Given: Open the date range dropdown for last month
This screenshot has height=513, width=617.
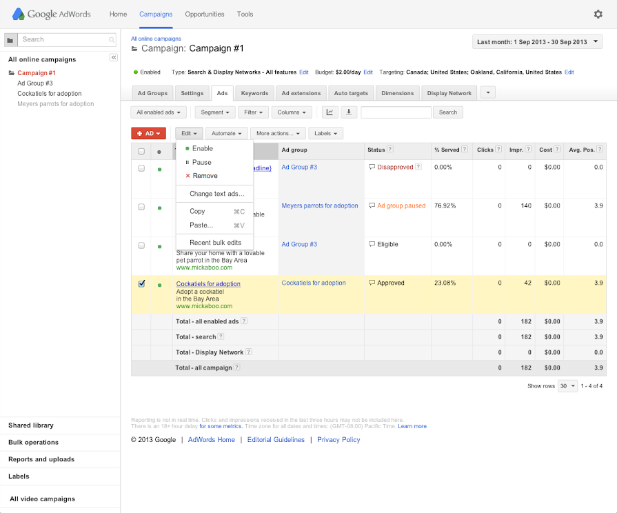Looking at the screenshot, I should pos(536,41).
